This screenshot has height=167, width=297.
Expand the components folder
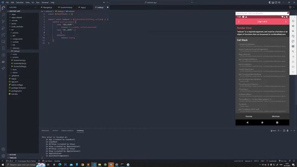pos(17,39)
